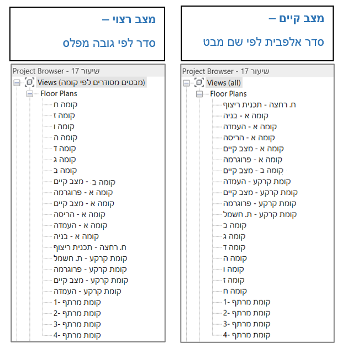Viewport: 342px width, 348px height.
Task: Select ח. רחצה - תכנית ריצוף in right browser
Action: pos(260,105)
